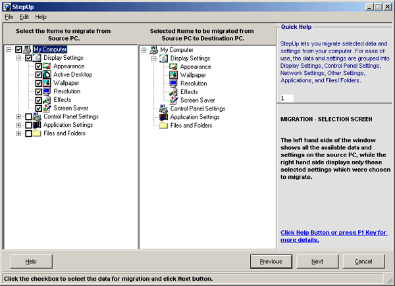This screenshot has width=395, height=286.
Task: Click Application Settings icon in source tree
Action: point(37,125)
